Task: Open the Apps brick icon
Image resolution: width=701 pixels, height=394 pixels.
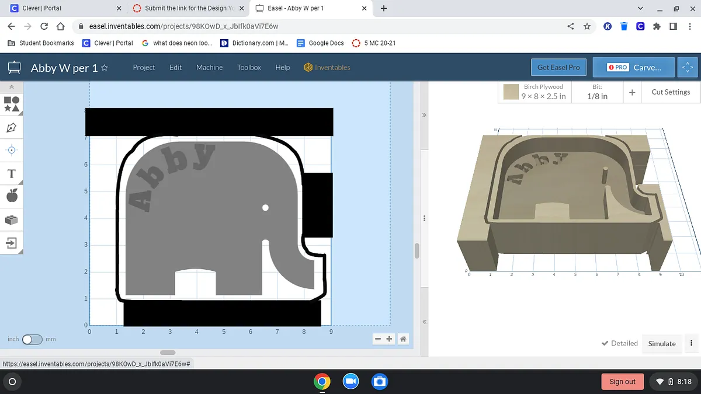Action: 12,219
